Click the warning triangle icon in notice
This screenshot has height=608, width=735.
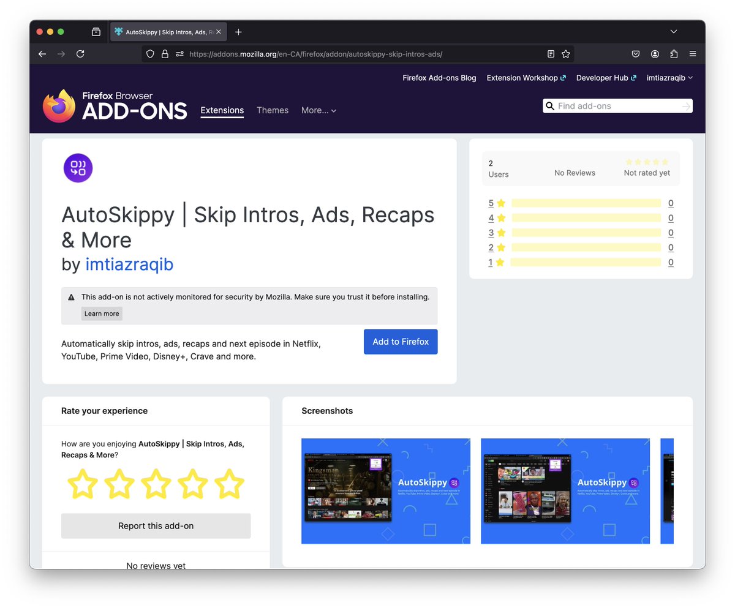71,297
